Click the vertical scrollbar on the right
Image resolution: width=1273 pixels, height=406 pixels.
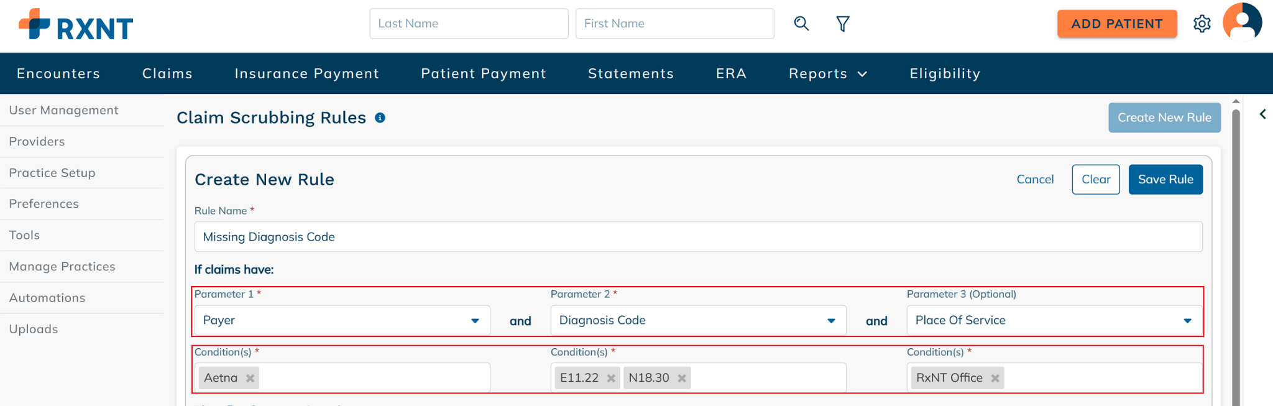1236,249
